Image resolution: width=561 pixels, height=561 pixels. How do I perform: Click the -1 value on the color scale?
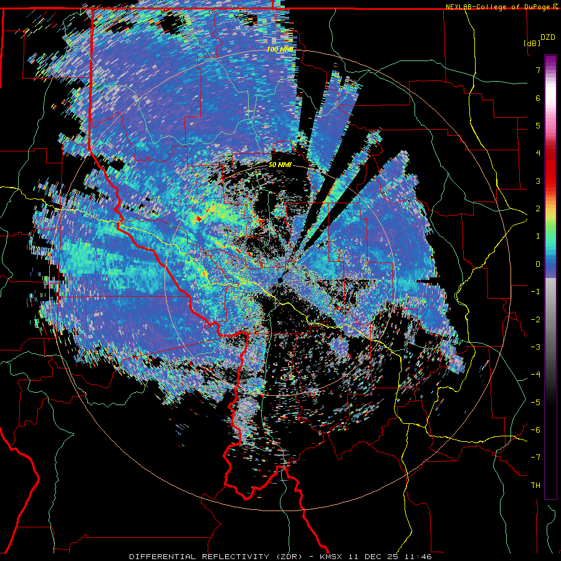point(535,292)
